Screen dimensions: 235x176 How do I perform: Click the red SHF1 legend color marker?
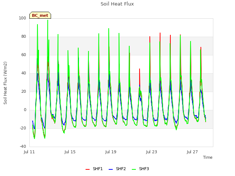pos(87,169)
